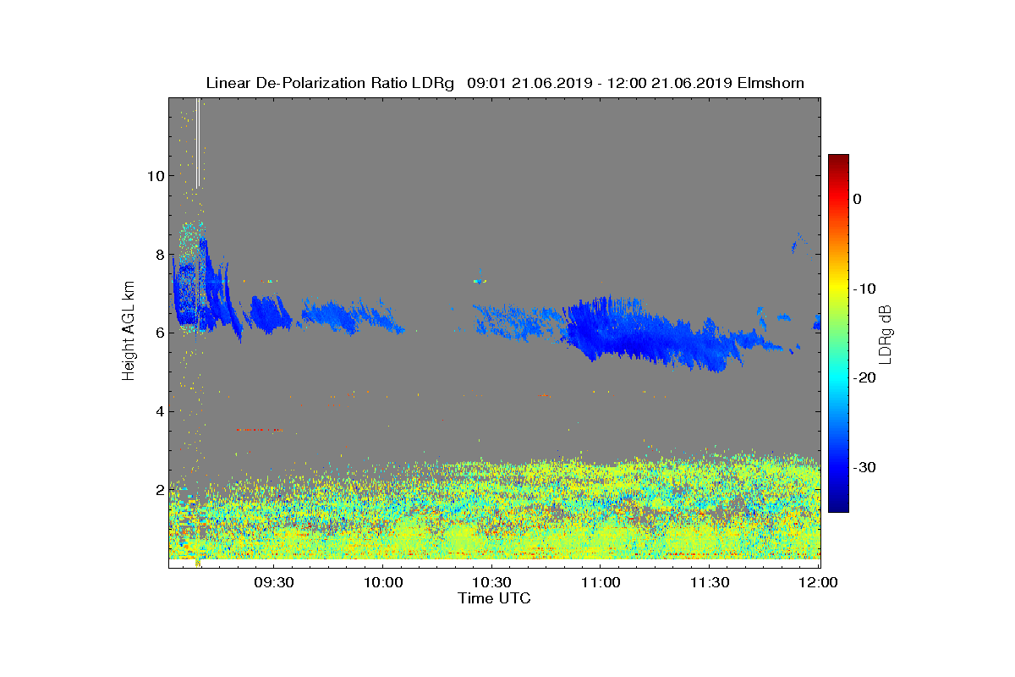Click the "10:30" time tick label

point(491,582)
